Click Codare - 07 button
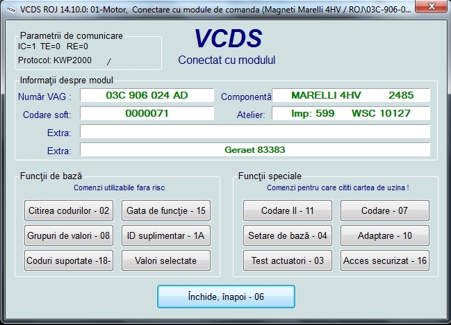This screenshot has height=325, width=451. [x=385, y=210]
